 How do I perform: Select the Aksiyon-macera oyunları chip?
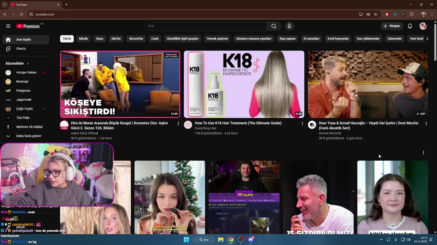click(x=254, y=39)
